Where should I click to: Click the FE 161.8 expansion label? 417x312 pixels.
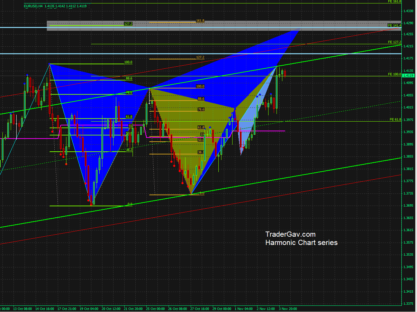394,2
